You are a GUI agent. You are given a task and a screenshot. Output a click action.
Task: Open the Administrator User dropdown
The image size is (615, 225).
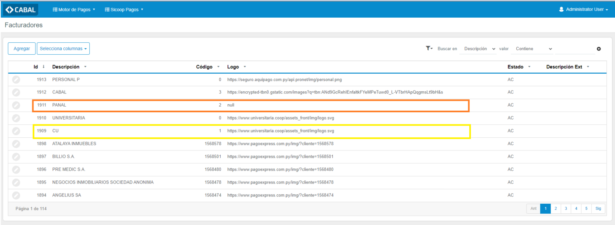pyautogui.click(x=583, y=9)
